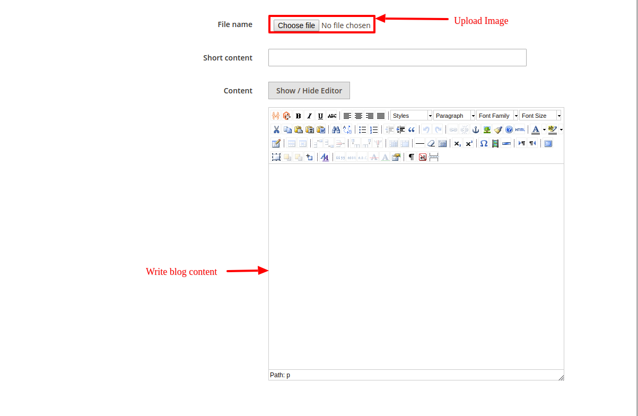
Task: Toggle underline text formatting
Action: pos(320,116)
